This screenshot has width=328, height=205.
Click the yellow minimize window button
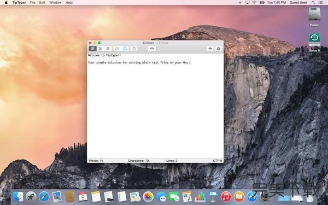[95, 43]
